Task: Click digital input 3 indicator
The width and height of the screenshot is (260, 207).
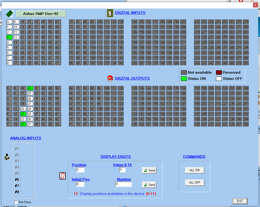Action: pyautogui.click(x=9, y=37)
